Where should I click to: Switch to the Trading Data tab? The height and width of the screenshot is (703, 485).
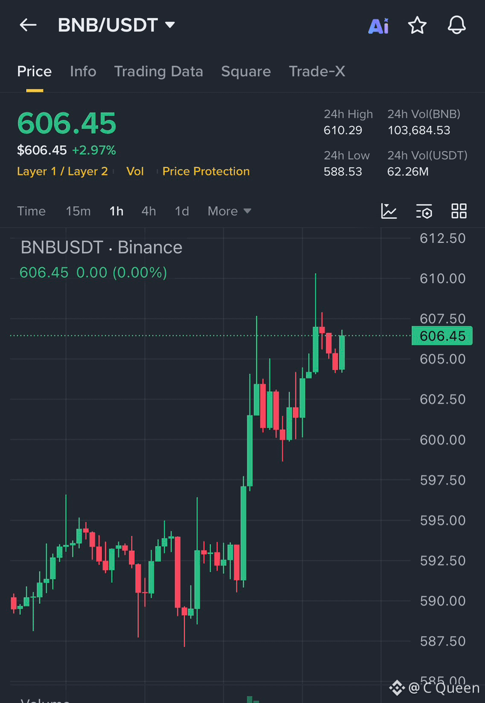[x=159, y=71]
